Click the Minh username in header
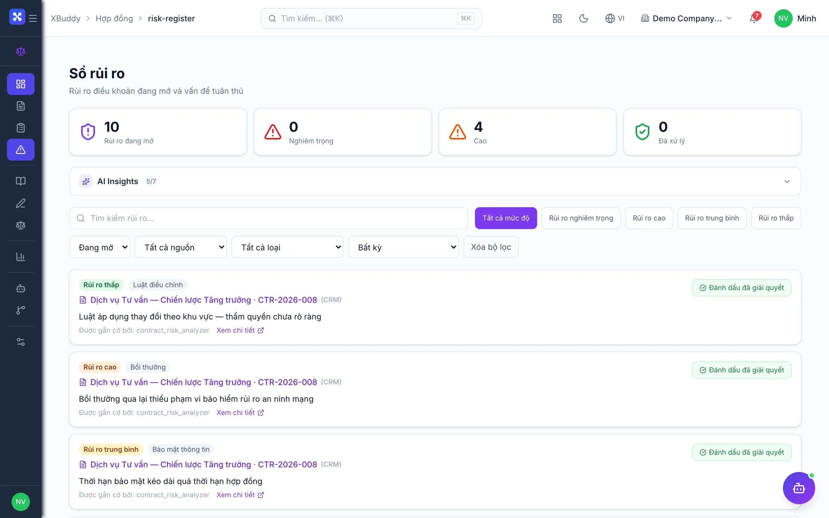Image resolution: width=829 pixels, height=518 pixels. click(x=806, y=18)
